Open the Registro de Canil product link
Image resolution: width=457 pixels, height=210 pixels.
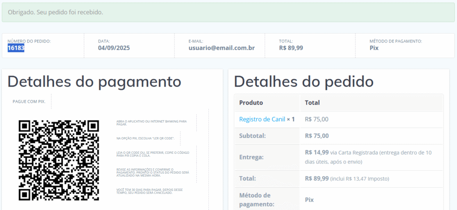tap(262, 119)
